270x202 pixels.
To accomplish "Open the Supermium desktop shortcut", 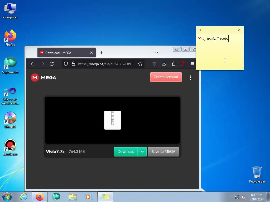I will click(10, 65).
